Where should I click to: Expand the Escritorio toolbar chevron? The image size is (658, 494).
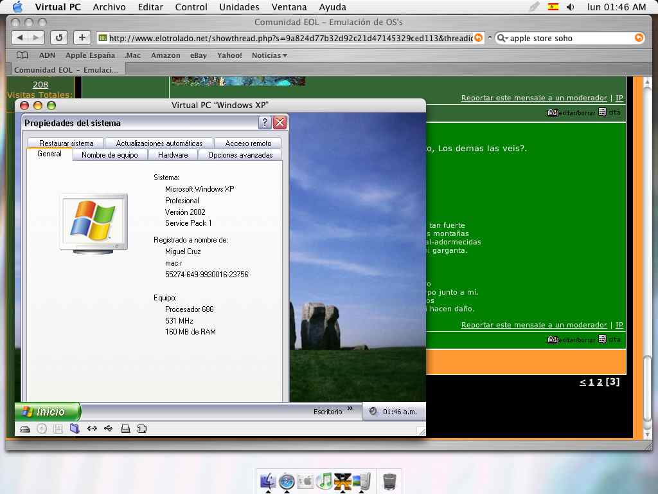(x=350, y=408)
